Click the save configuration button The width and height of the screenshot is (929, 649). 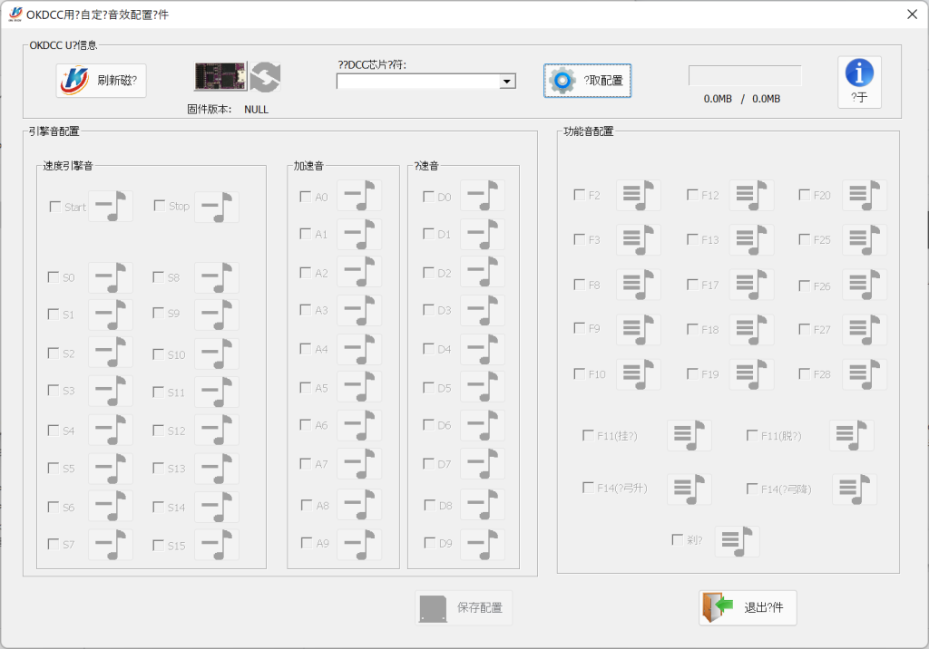464,608
